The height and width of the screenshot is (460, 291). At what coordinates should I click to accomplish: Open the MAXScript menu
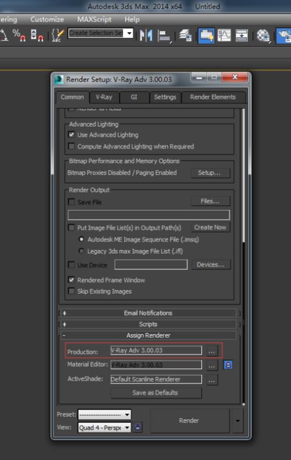click(94, 19)
